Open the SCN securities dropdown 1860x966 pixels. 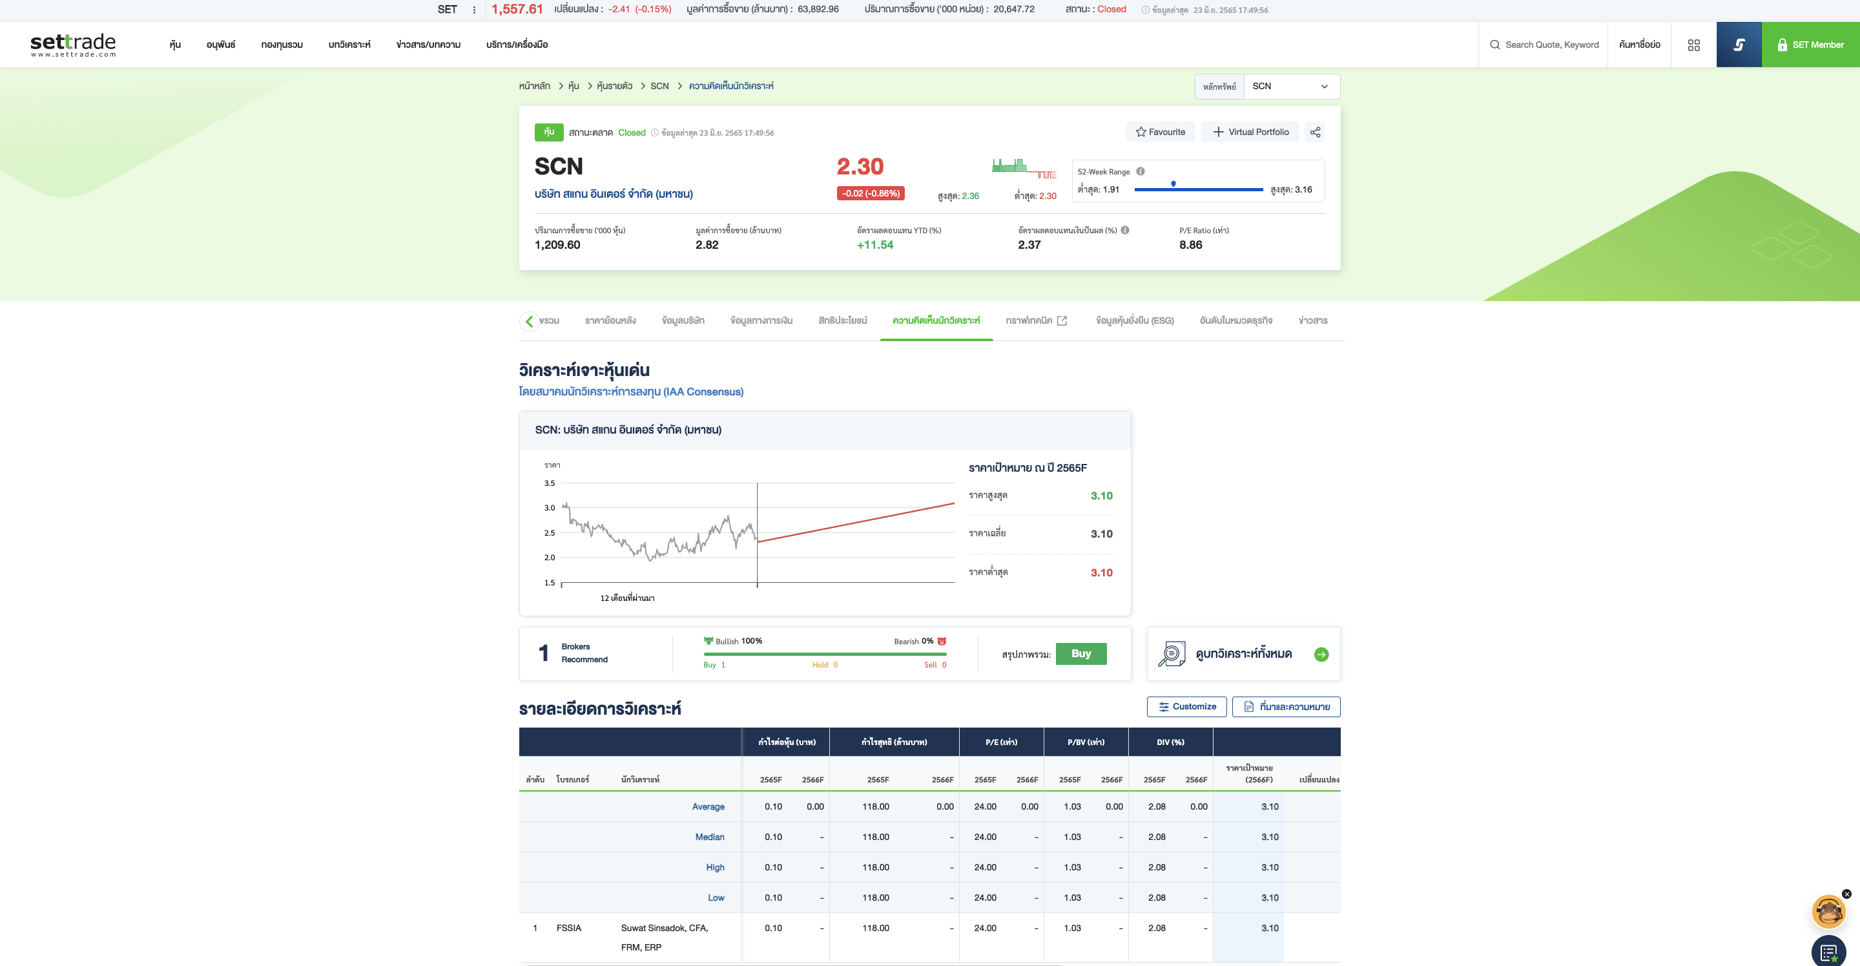click(x=1291, y=86)
